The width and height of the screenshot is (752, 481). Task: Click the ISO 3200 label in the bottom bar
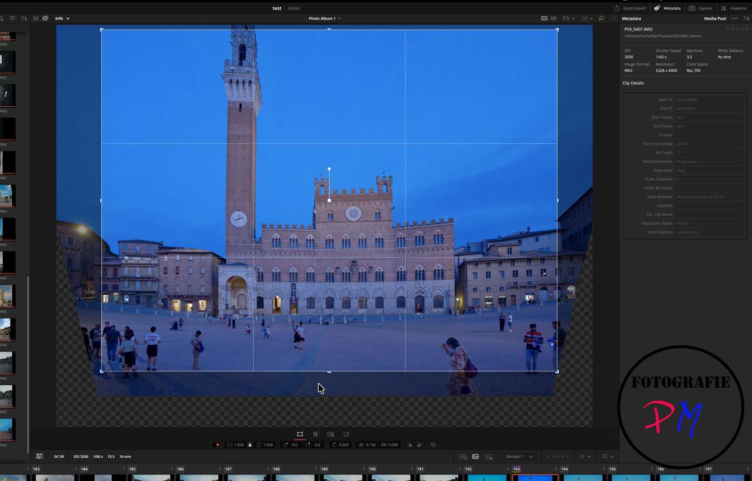(81, 457)
